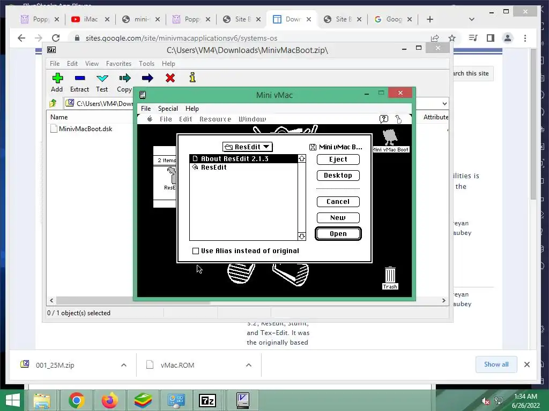
Task: Click the Apple menu icon in Mini vMac
Action: click(x=150, y=119)
